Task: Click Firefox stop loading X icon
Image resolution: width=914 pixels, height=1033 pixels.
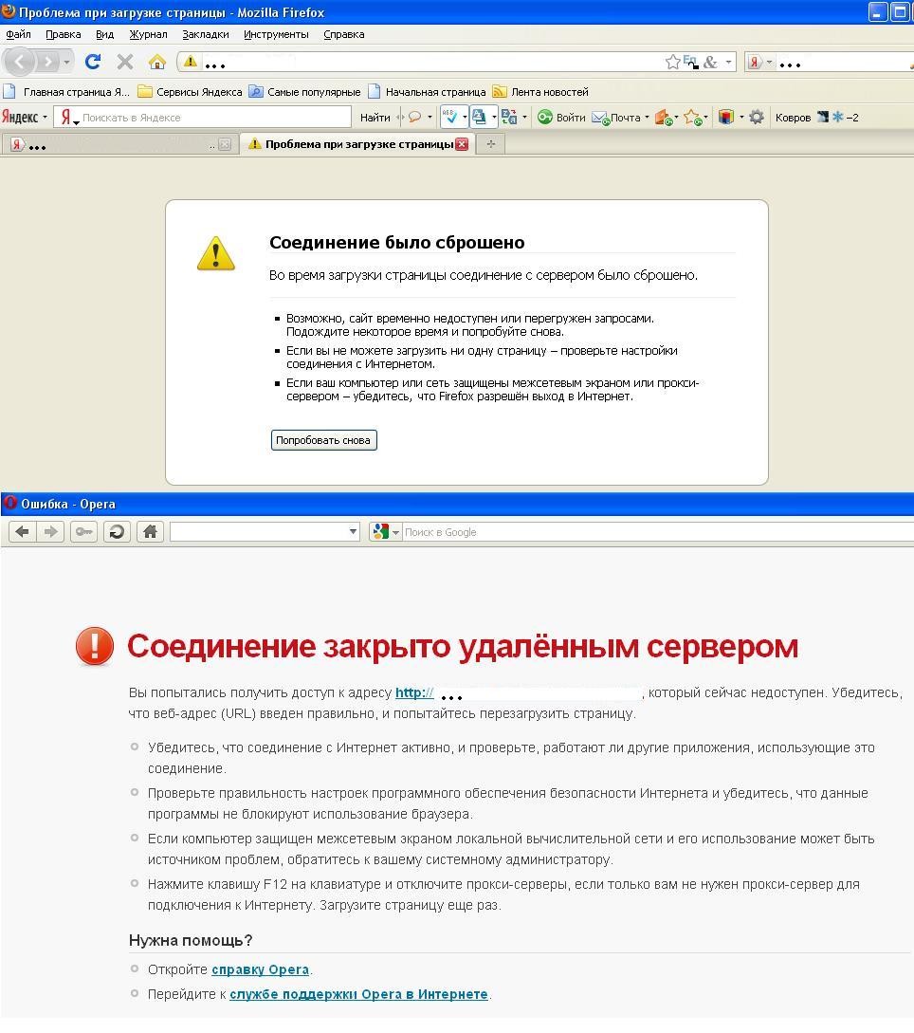Action: (124, 62)
